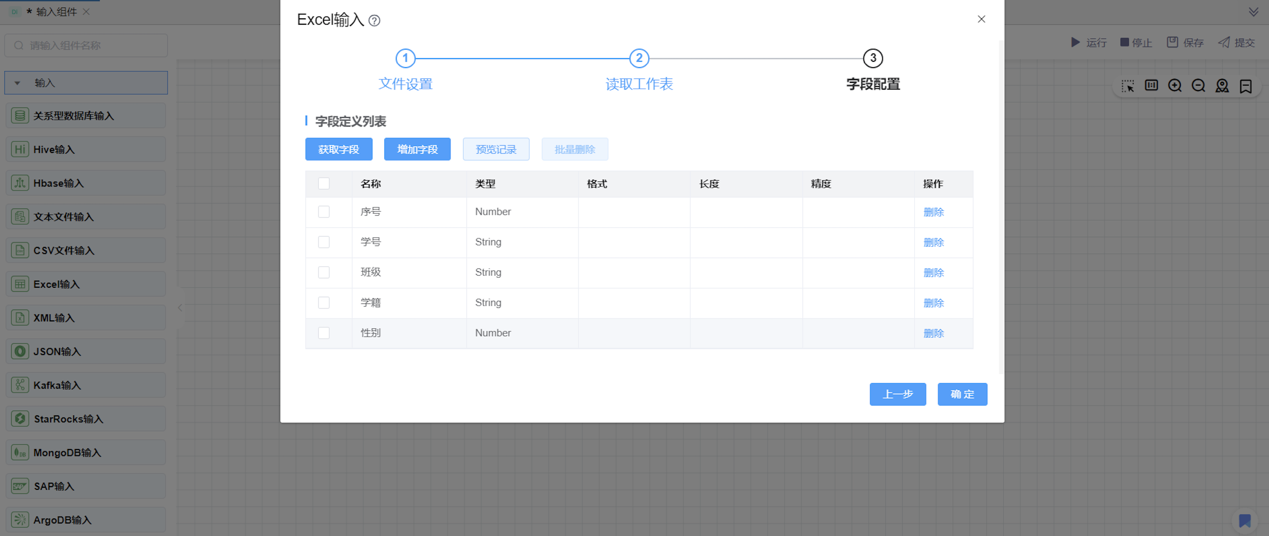This screenshot has height=536, width=1269.
Task: Collapse the left sidebar panel arrow
Action: (180, 308)
